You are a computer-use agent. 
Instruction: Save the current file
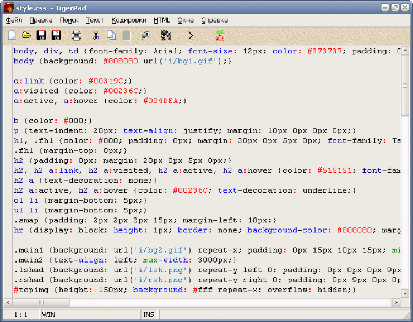(41, 35)
